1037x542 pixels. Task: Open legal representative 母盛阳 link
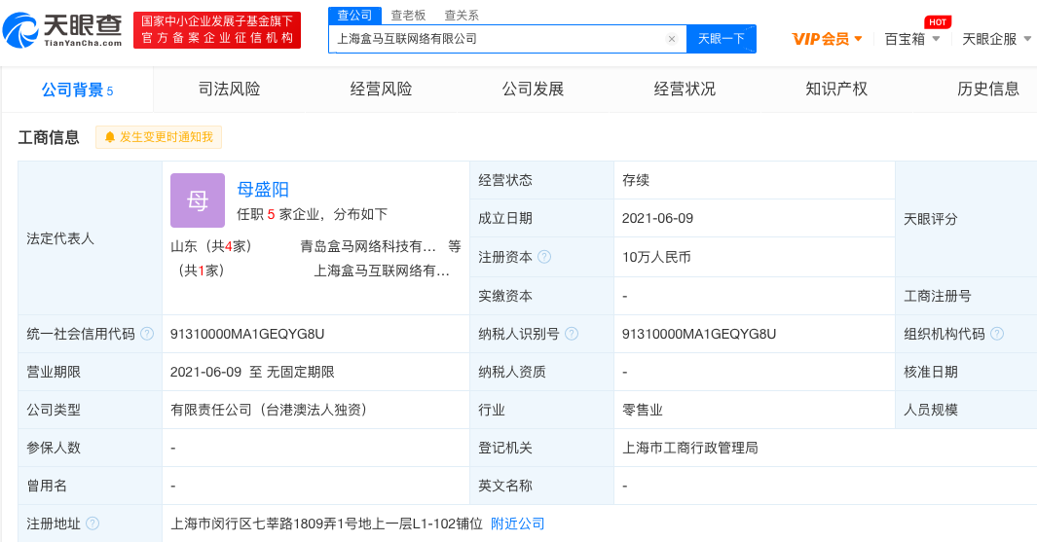263,190
